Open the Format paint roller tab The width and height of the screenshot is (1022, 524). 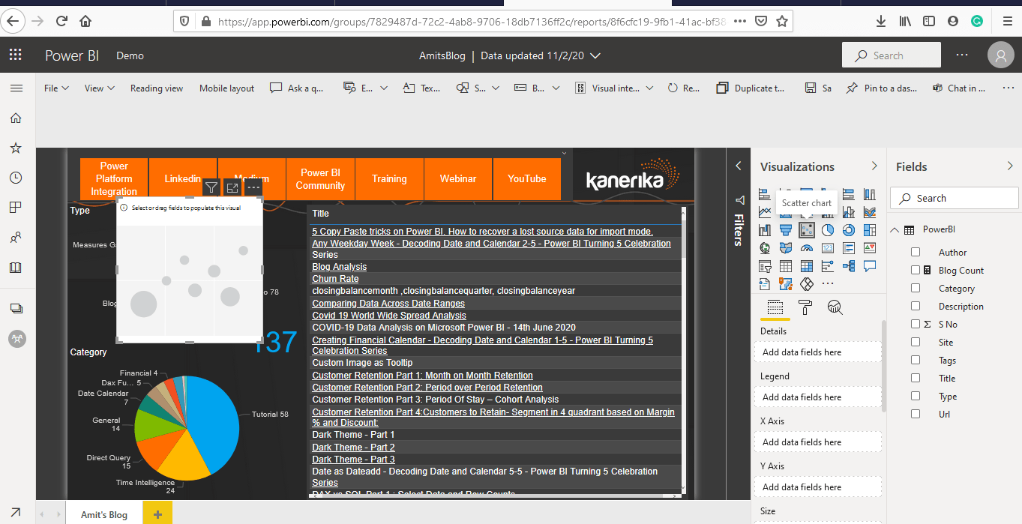(x=805, y=307)
